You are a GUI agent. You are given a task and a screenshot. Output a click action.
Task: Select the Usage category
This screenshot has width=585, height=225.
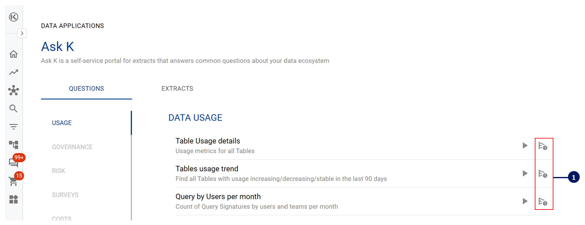pyautogui.click(x=62, y=123)
